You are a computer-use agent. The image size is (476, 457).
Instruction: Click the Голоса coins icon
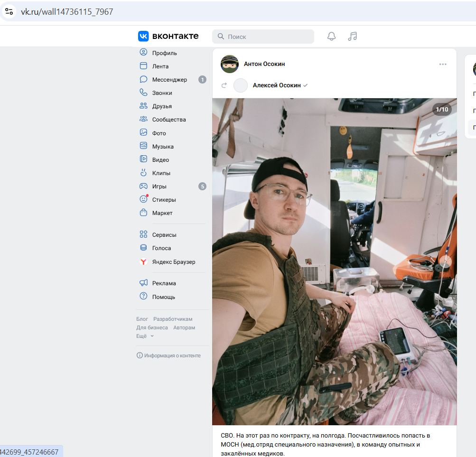pos(143,247)
